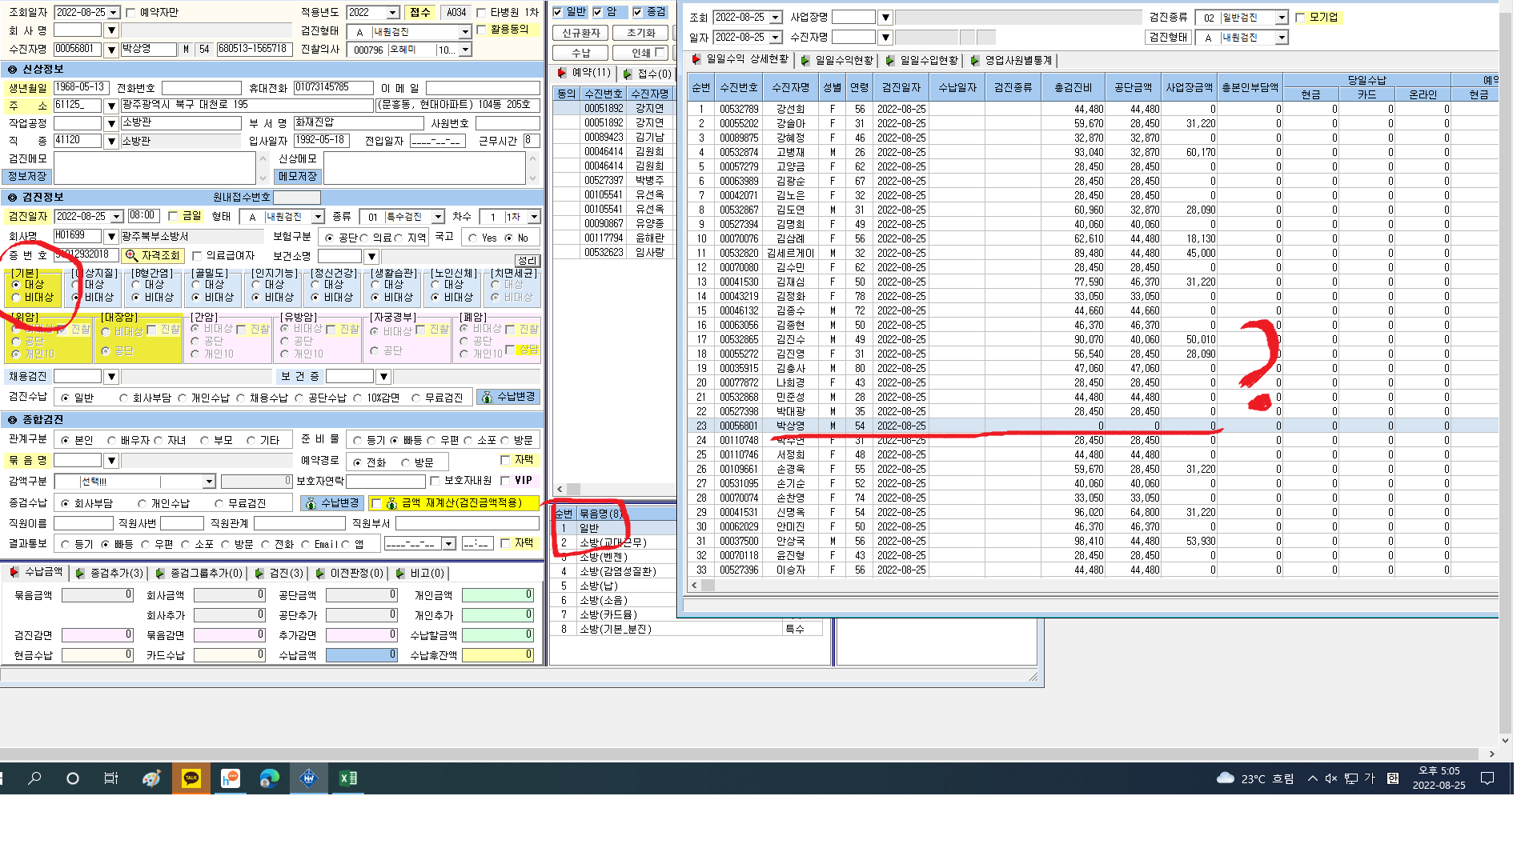Screen dimensions: 1537x864
Task: Click the 신규환자 button
Action: tap(581, 33)
